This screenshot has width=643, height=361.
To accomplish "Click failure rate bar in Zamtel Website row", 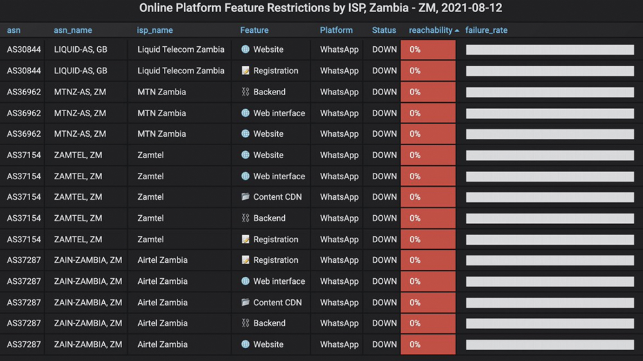I will pyautogui.click(x=550, y=155).
